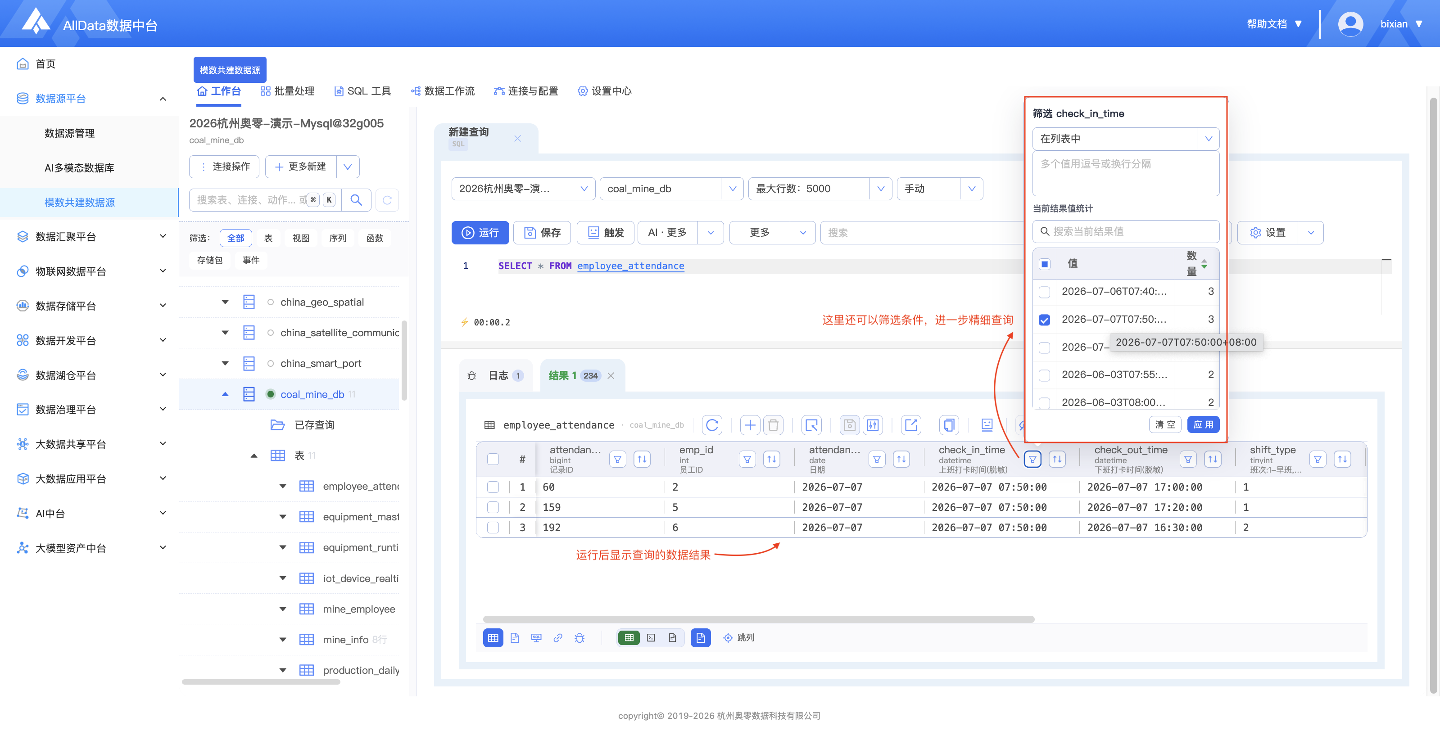Close the 结果 1 result tab
This screenshot has width=1440, height=731.
click(611, 375)
